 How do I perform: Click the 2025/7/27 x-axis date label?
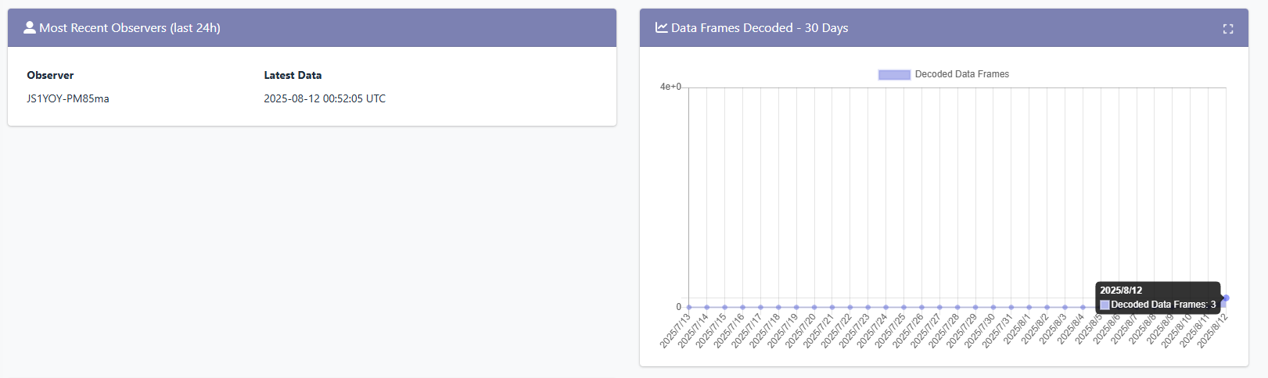click(x=925, y=330)
